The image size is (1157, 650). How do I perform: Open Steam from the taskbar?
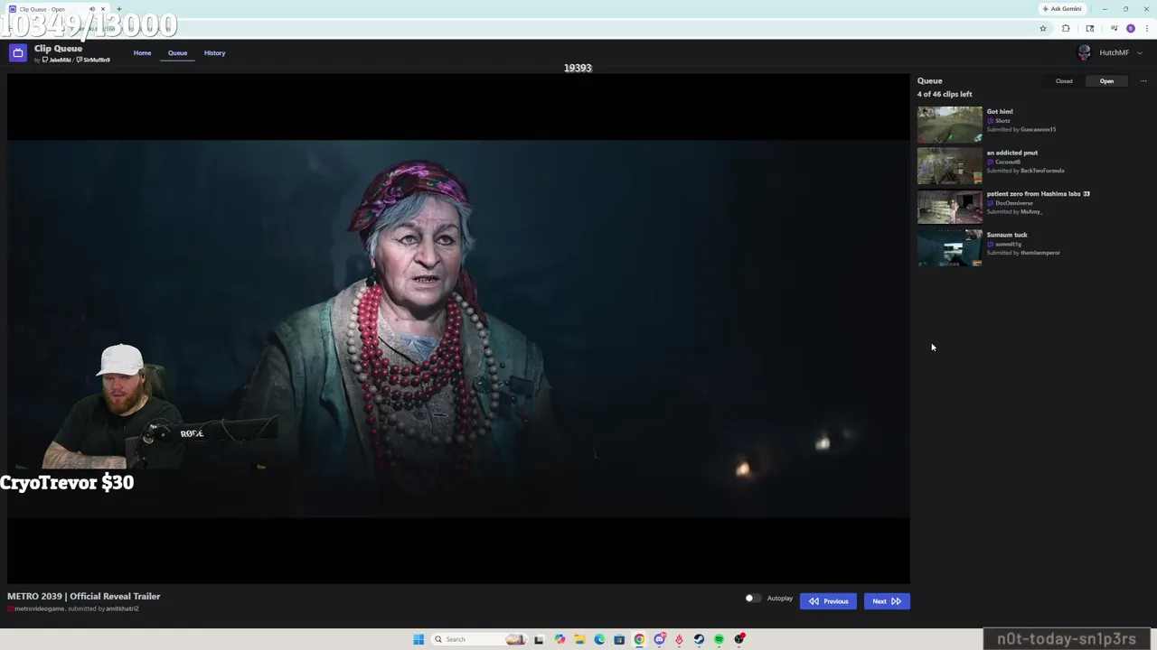(699, 639)
